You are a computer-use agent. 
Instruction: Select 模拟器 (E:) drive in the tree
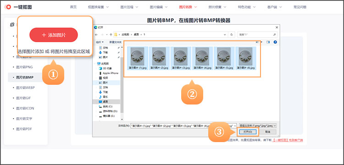[x=106, y=115]
